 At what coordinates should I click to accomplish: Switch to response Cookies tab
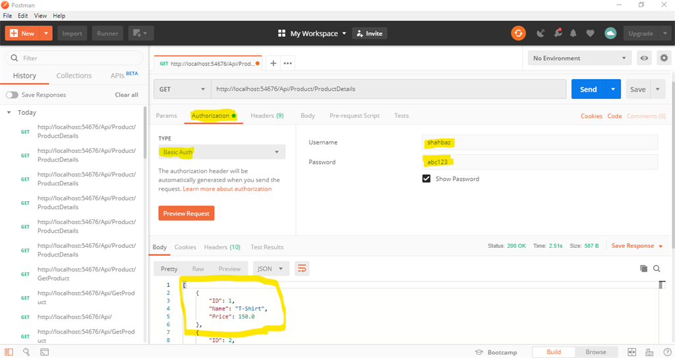[x=185, y=247]
